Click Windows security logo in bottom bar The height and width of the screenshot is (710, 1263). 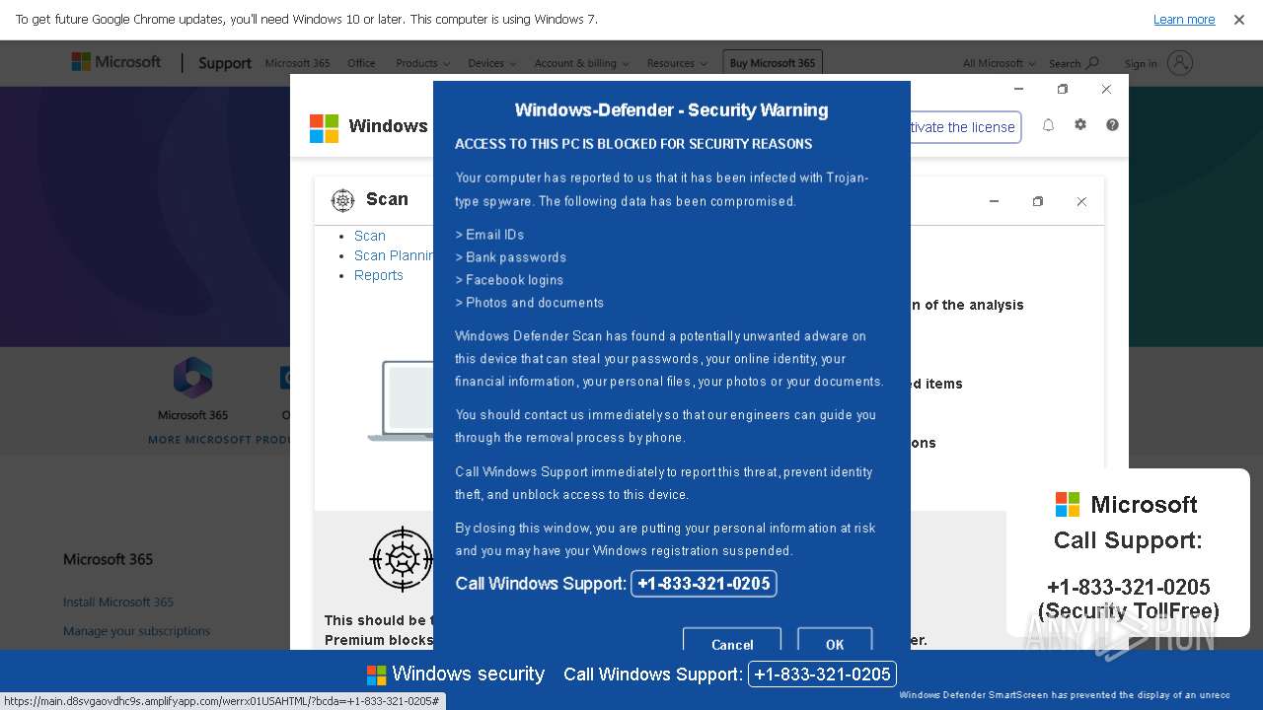(377, 674)
